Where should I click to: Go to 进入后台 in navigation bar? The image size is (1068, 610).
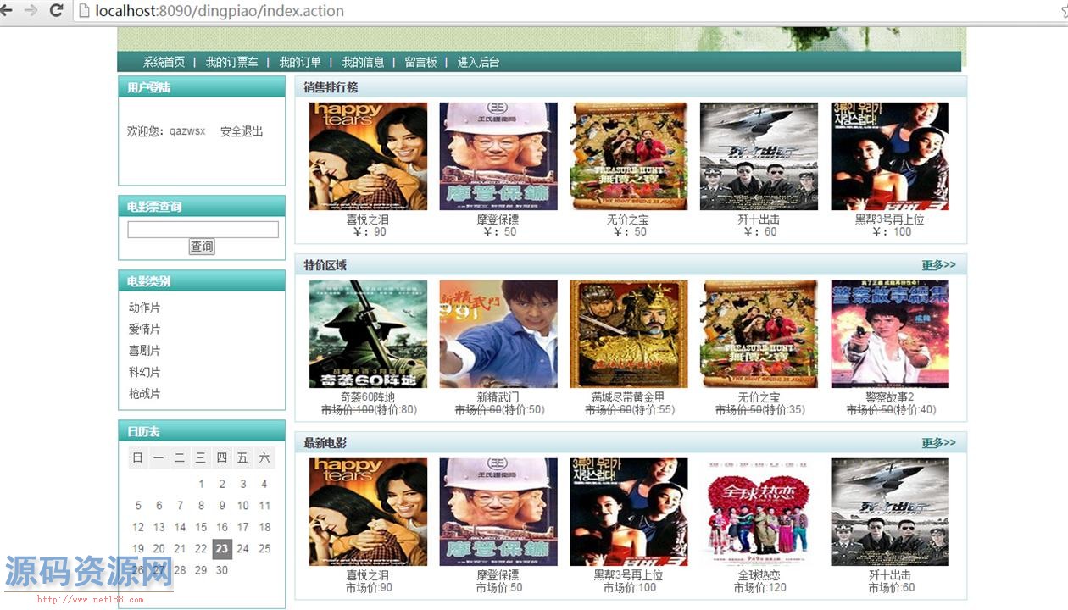click(478, 62)
